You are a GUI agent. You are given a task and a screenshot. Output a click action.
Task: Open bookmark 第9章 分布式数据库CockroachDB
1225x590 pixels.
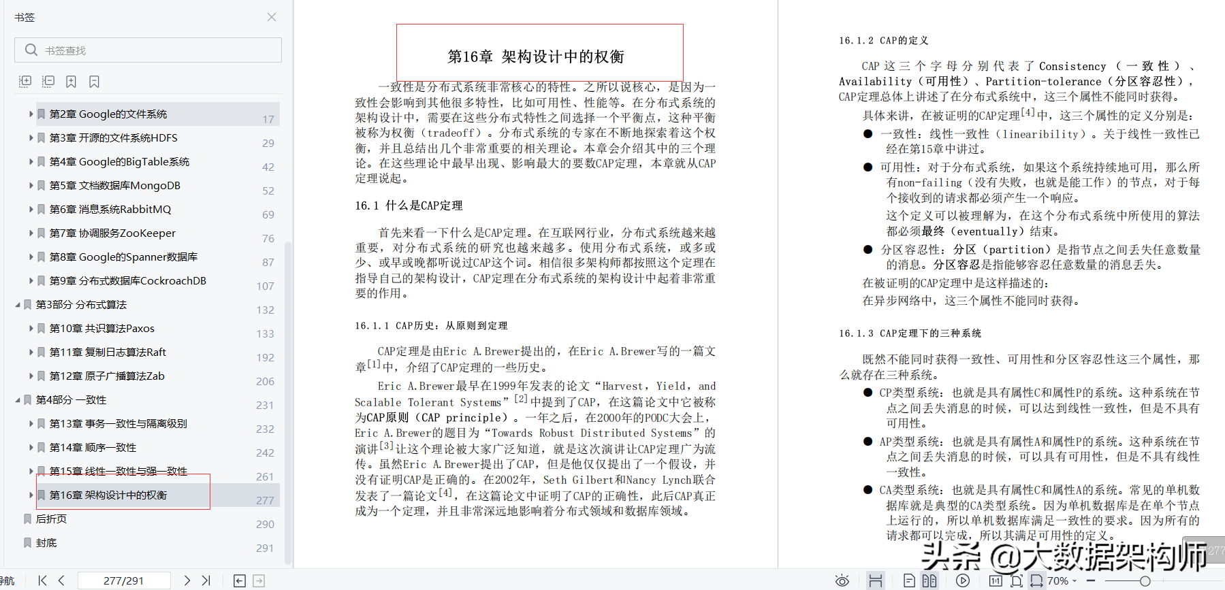tap(127, 280)
